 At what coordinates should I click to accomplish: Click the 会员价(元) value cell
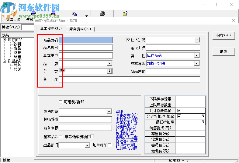(x=190, y=145)
